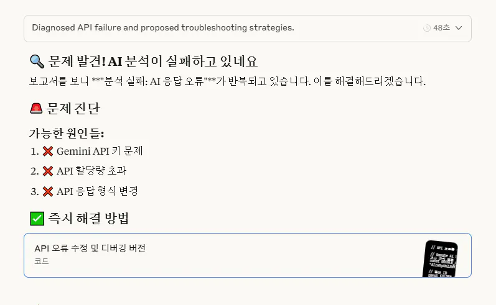
Task: Expand the thinking summary chevron
Action: tap(459, 28)
